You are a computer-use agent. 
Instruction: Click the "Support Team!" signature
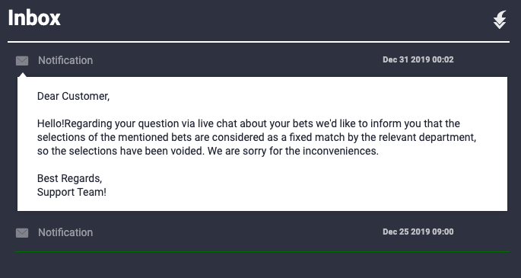(71, 192)
